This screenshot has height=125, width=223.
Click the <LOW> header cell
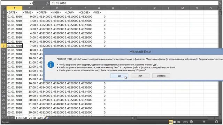click(71, 12)
